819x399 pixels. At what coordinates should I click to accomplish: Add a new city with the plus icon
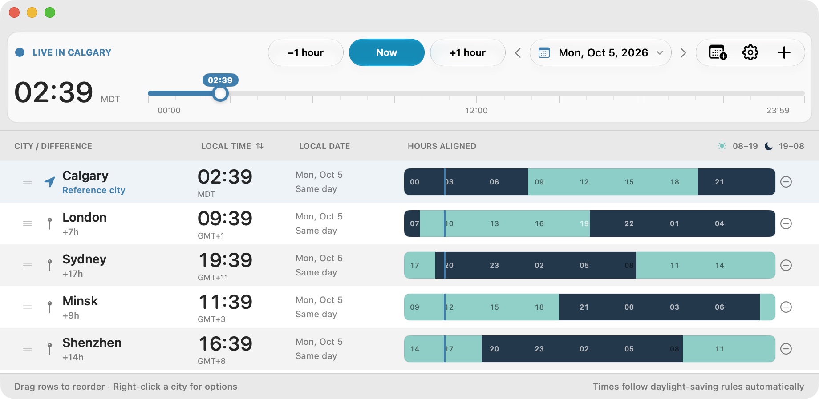click(x=784, y=52)
